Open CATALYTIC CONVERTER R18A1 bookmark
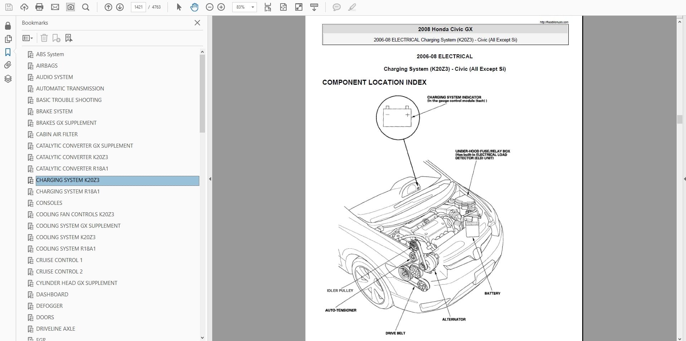The height and width of the screenshot is (341, 686). coord(72,169)
